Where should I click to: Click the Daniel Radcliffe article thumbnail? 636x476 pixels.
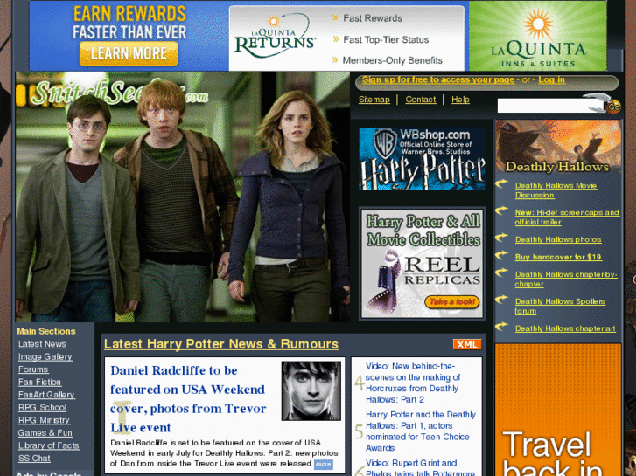[x=311, y=391]
